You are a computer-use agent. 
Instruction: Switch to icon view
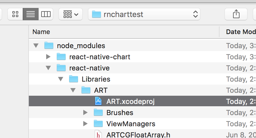point(15,14)
